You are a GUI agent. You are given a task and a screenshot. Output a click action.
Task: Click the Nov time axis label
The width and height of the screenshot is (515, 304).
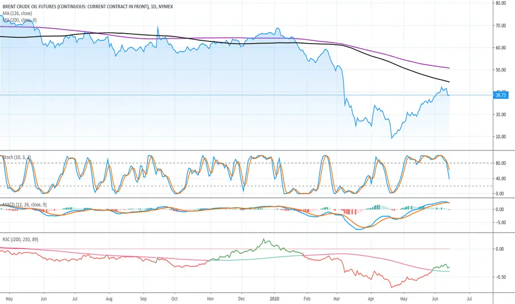click(210, 298)
